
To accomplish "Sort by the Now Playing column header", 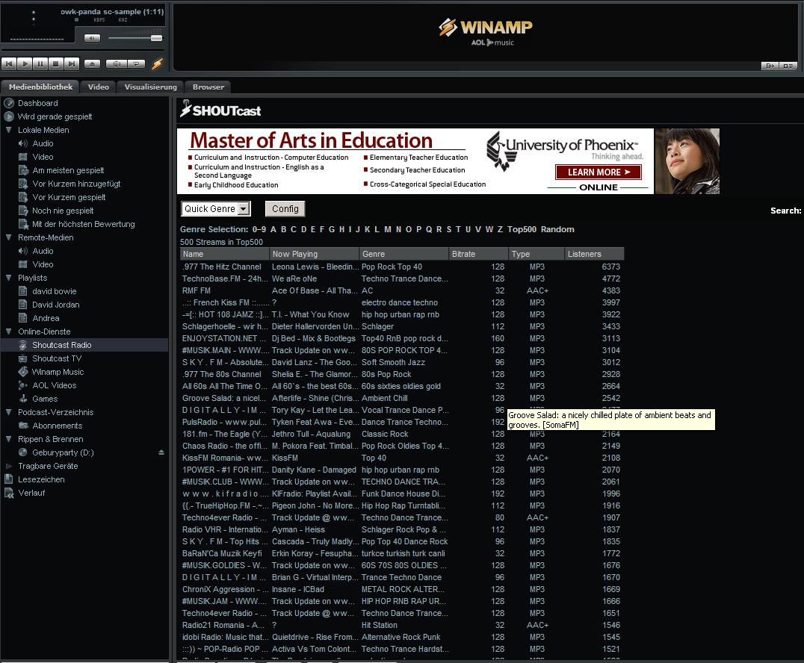I will [314, 254].
